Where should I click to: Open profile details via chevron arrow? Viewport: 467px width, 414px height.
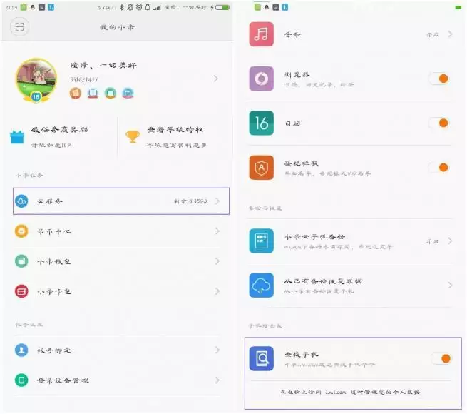coord(216,79)
